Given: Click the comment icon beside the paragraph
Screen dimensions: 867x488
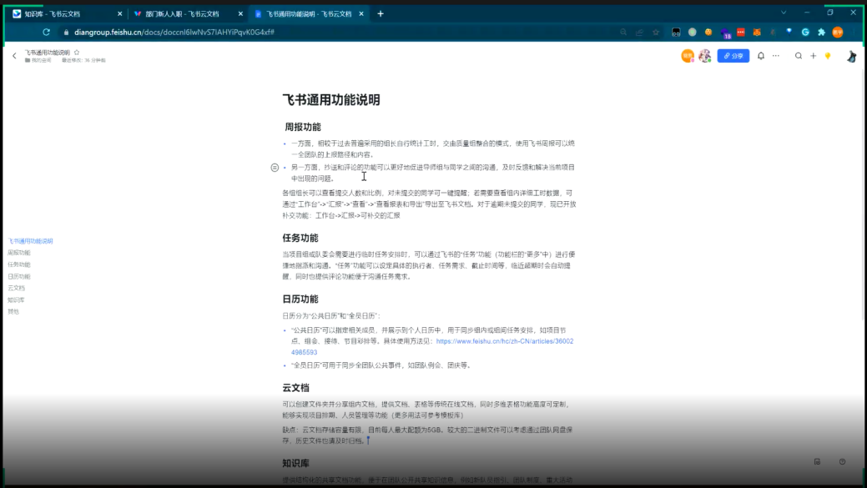Looking at the screenshot, I should [x=275, y=168].
